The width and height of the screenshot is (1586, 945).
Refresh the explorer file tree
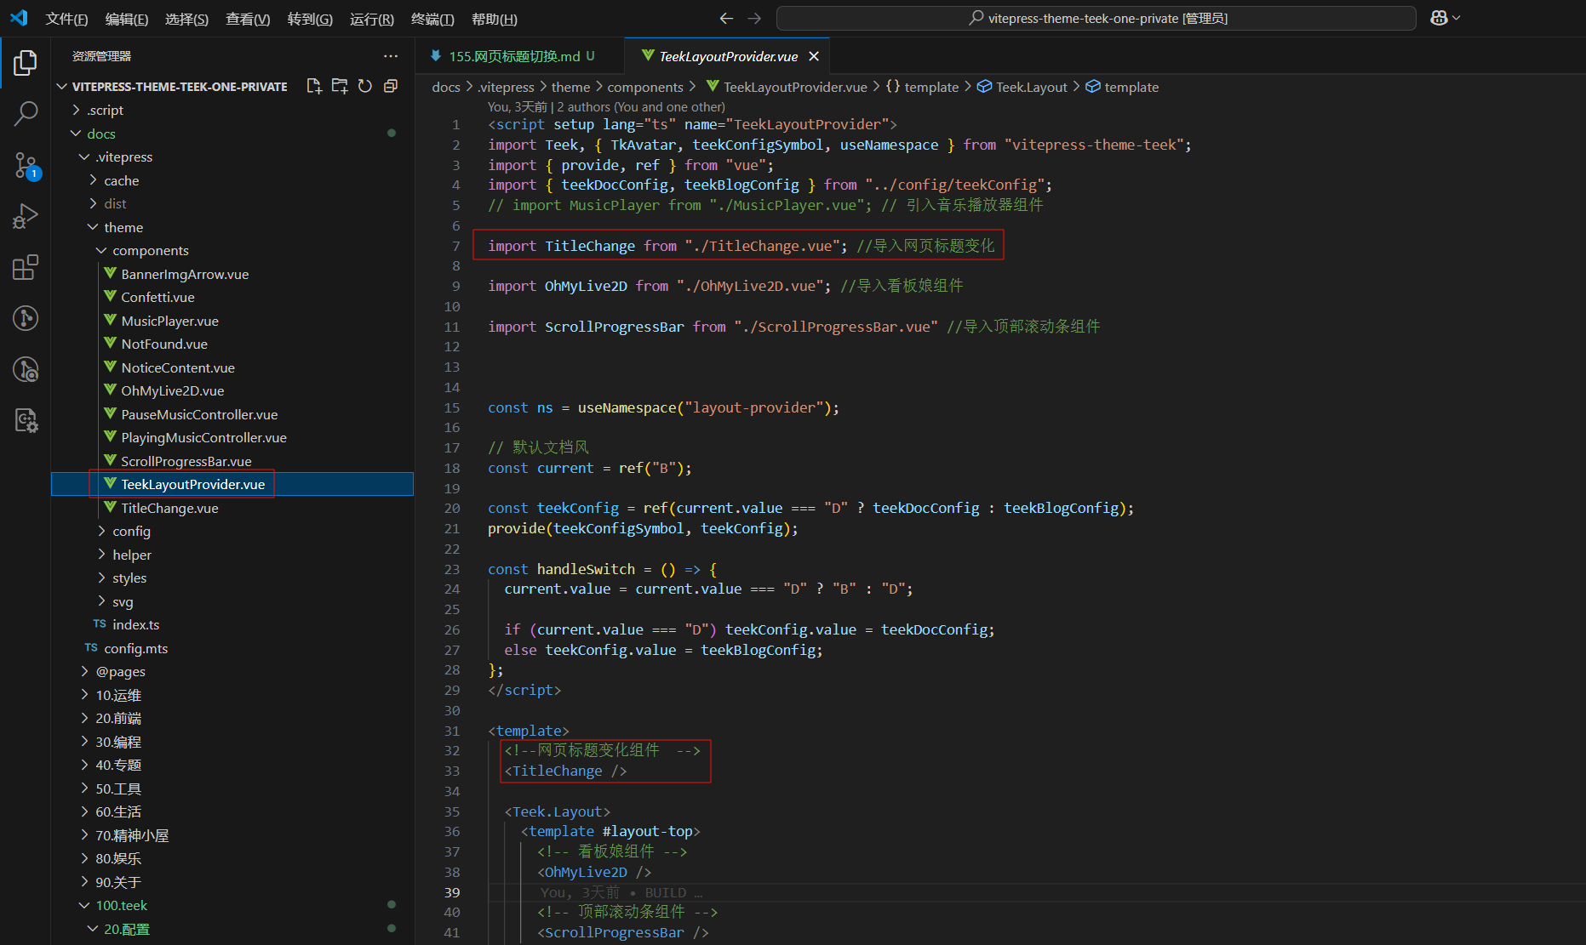click(365, 86)
